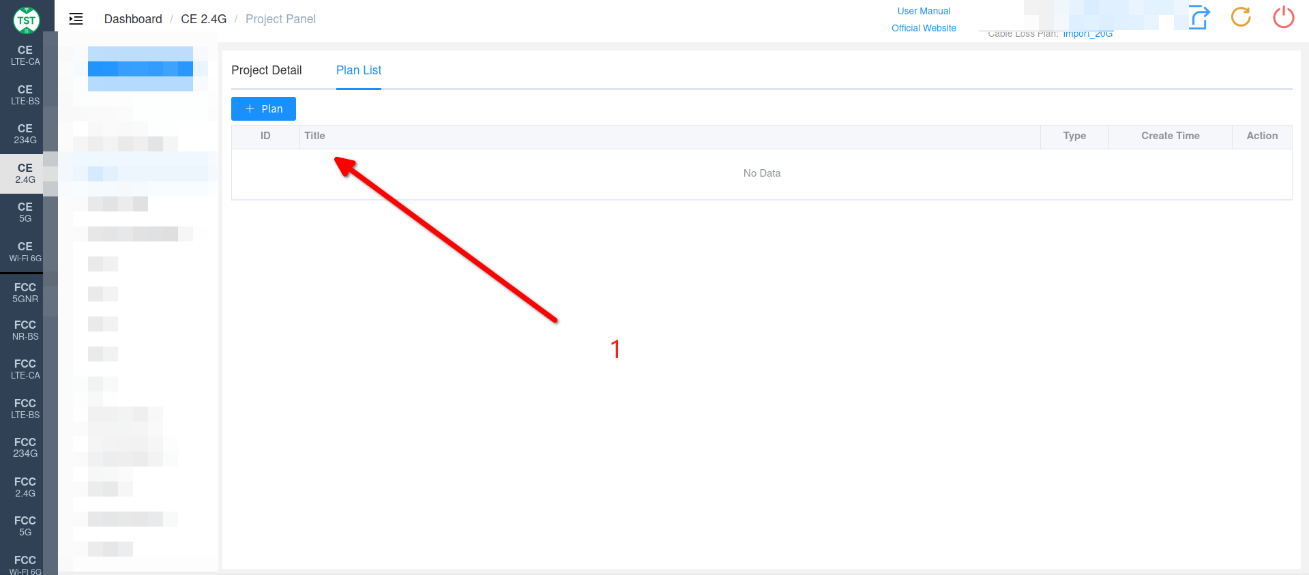
Task: Open the User Manual link
Action: tap(924, 11)
